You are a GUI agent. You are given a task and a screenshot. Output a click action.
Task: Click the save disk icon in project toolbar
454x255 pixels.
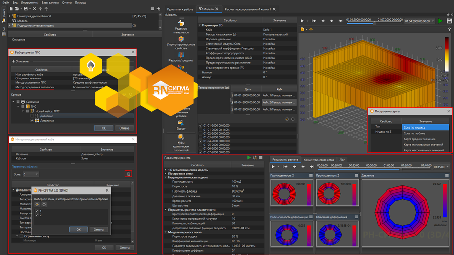[26, 9]
